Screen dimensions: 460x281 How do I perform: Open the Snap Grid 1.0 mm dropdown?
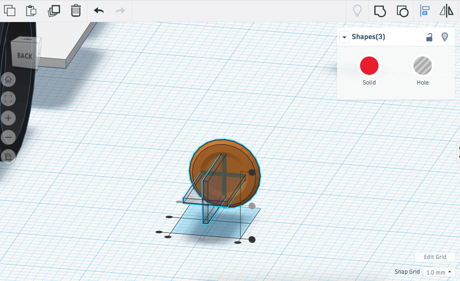438,272
